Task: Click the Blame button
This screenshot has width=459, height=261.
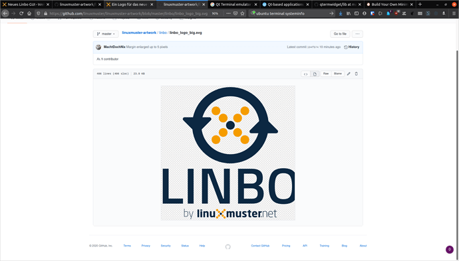Action: point(337,74)
